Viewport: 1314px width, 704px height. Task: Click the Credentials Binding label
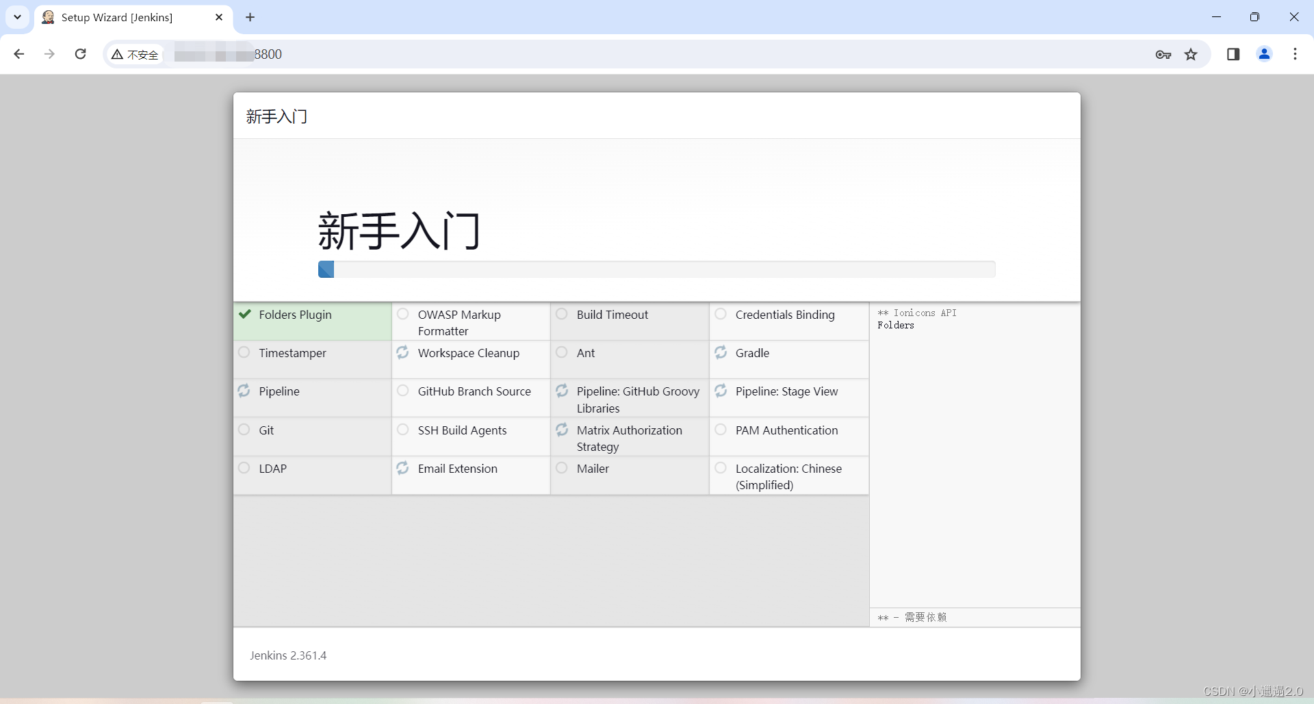[x=785, y=315]
